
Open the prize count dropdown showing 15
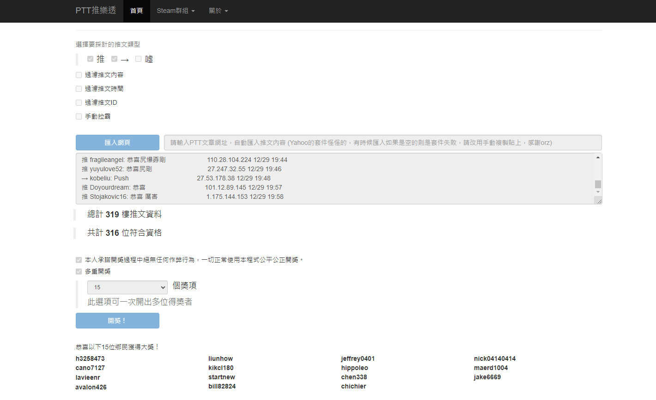pos(128,287)
